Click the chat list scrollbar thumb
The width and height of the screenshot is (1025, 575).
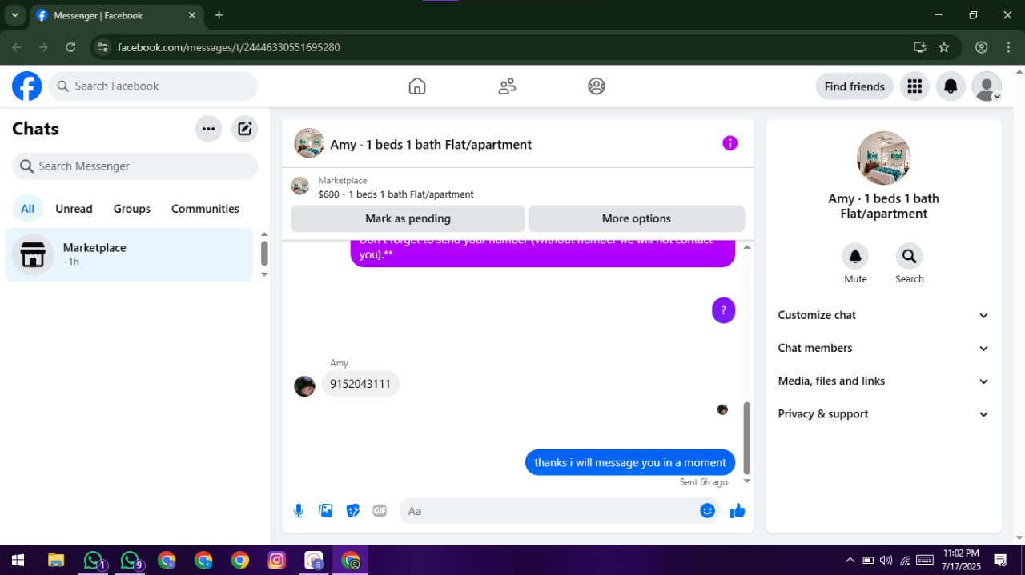click(x=264, y=253)
